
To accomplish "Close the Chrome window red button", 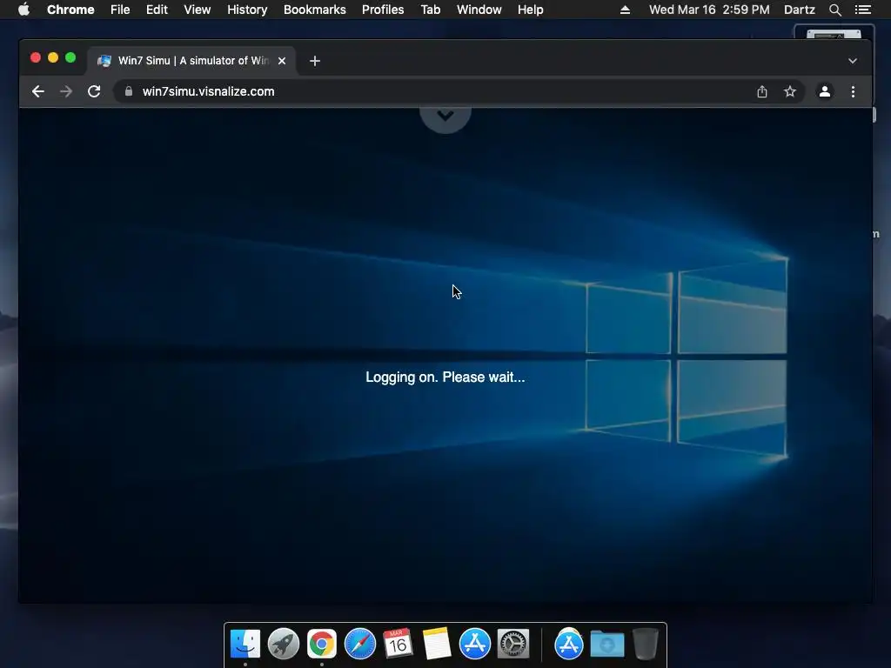I will [36, 57].
